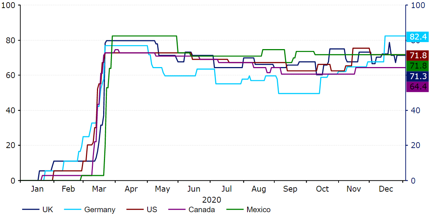The width and height of the screenshot is (430, 214).
Task: Click the light blue 82.4 value label
Action: pyautogui.click(x=418, y=37)
